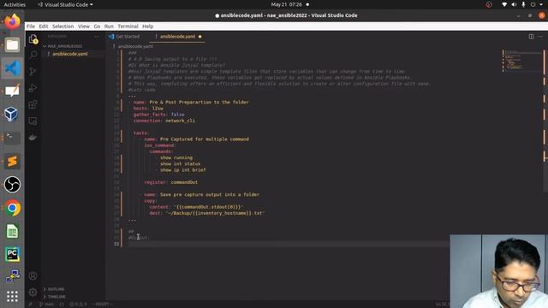Open OBS Studio from the dock

click(12, 185)
